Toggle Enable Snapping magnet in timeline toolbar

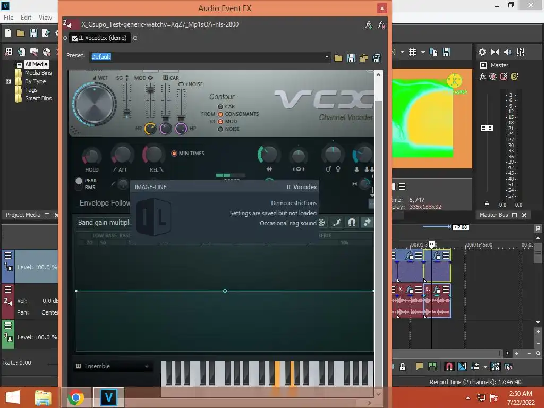[449, 367]
